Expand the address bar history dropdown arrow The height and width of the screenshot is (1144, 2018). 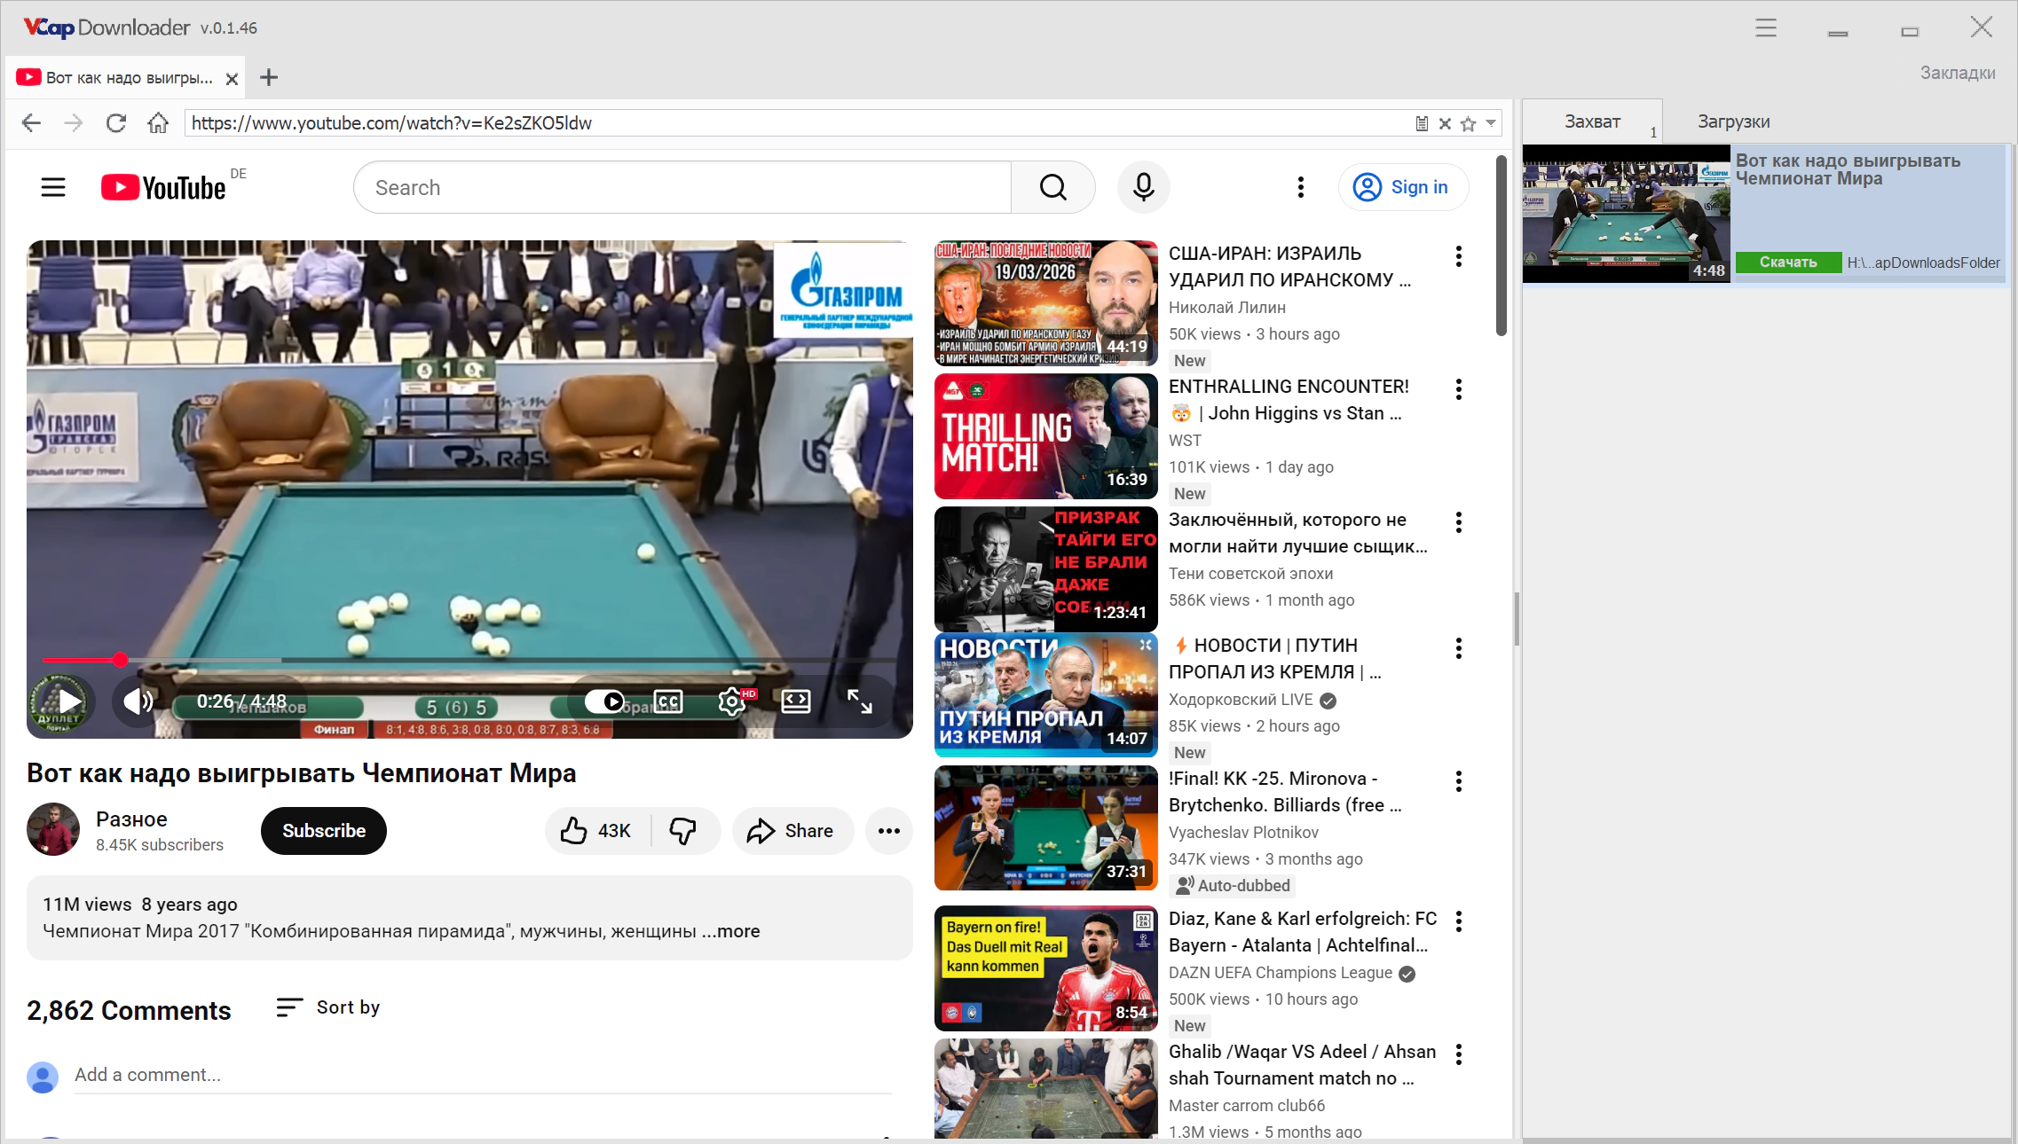(1491, 122)
